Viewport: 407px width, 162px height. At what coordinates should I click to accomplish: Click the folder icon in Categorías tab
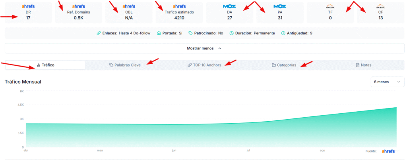274,65
